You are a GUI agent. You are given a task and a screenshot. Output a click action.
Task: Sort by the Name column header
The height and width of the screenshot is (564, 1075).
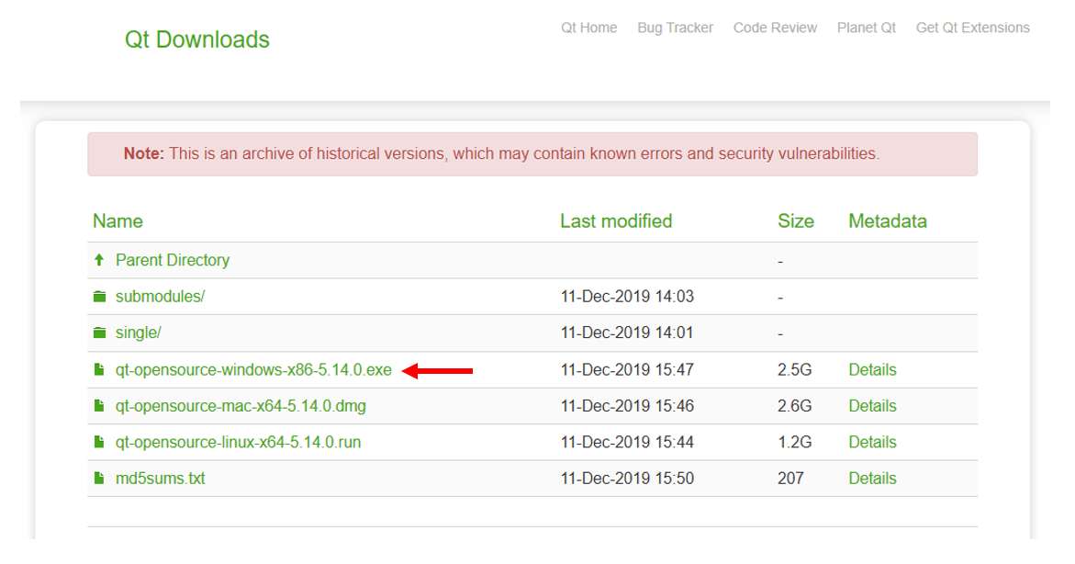coord(118,221)
